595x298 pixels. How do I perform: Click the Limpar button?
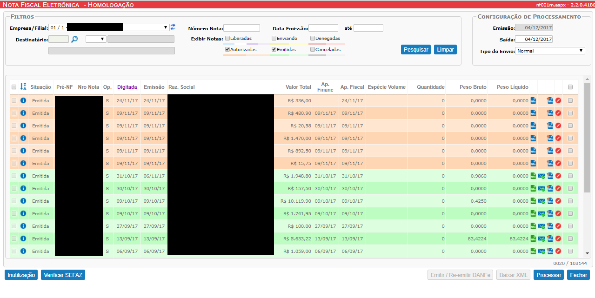445,50
